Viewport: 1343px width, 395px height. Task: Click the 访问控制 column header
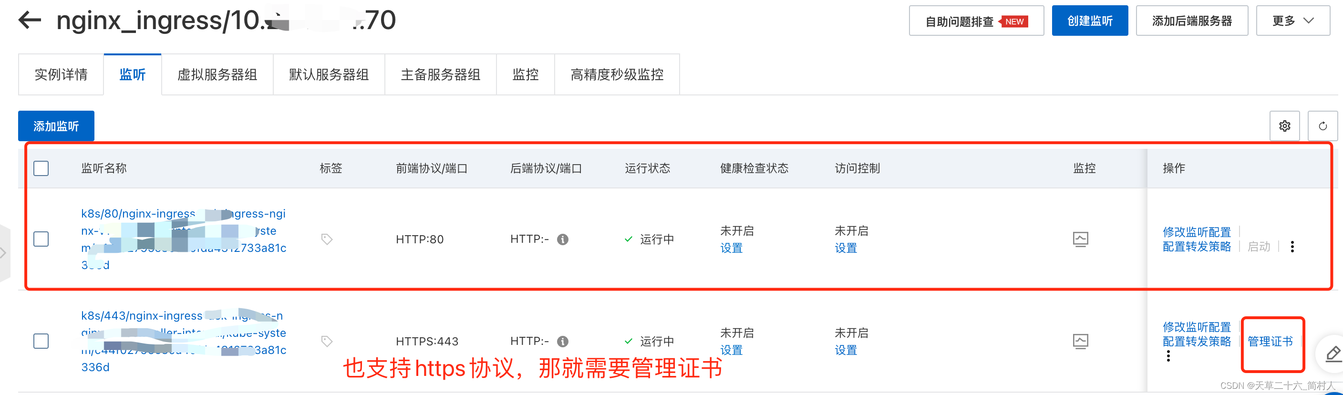pos(857,168)
